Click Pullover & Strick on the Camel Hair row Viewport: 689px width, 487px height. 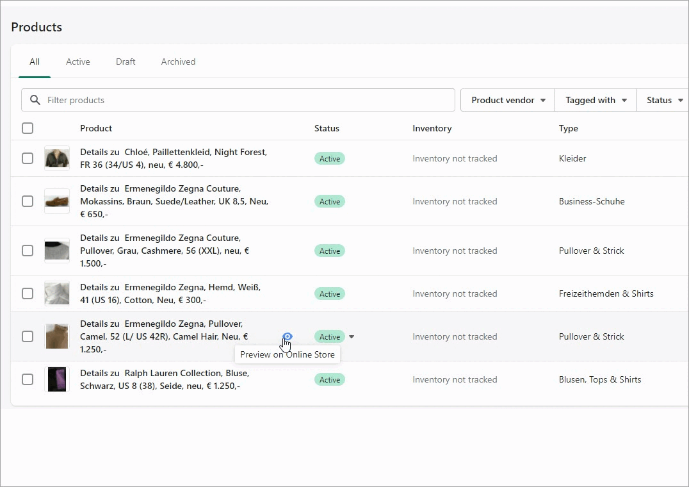[592, 337]
